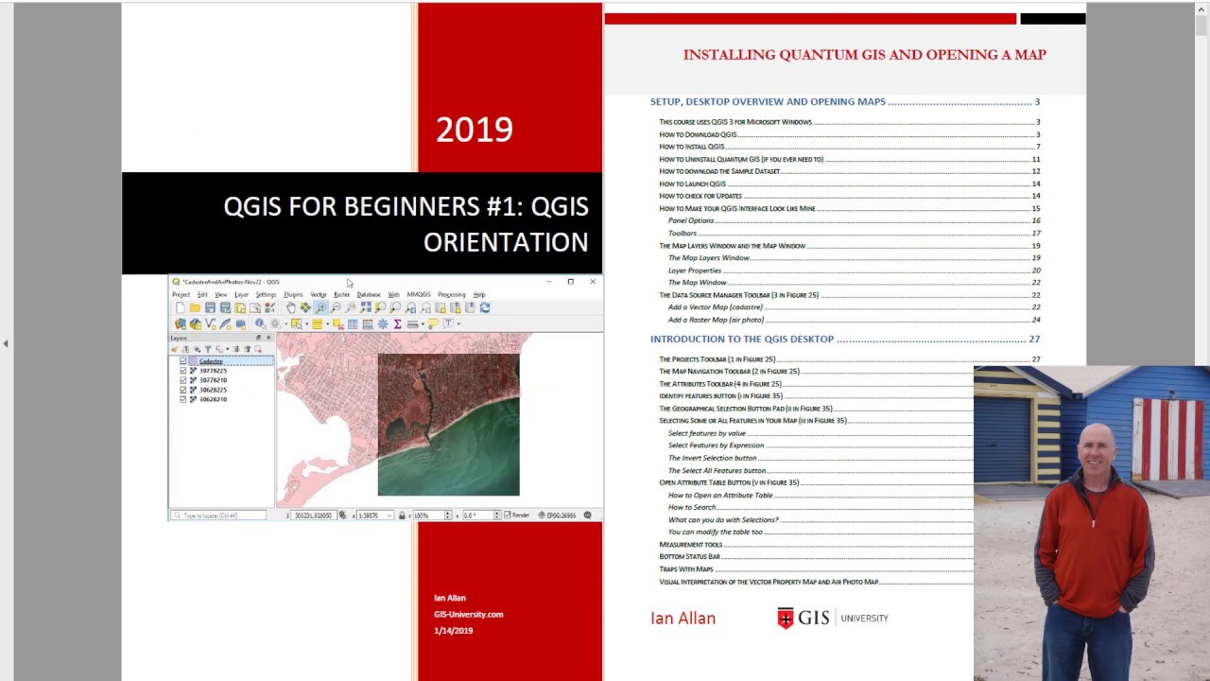This screenshot has width=1210, height=681.
Task: Uncheck the 30628225 layer checkbox
Action: (183, 390)
